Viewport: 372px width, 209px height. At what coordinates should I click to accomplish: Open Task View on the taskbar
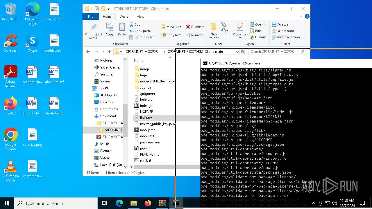[105, 203]
